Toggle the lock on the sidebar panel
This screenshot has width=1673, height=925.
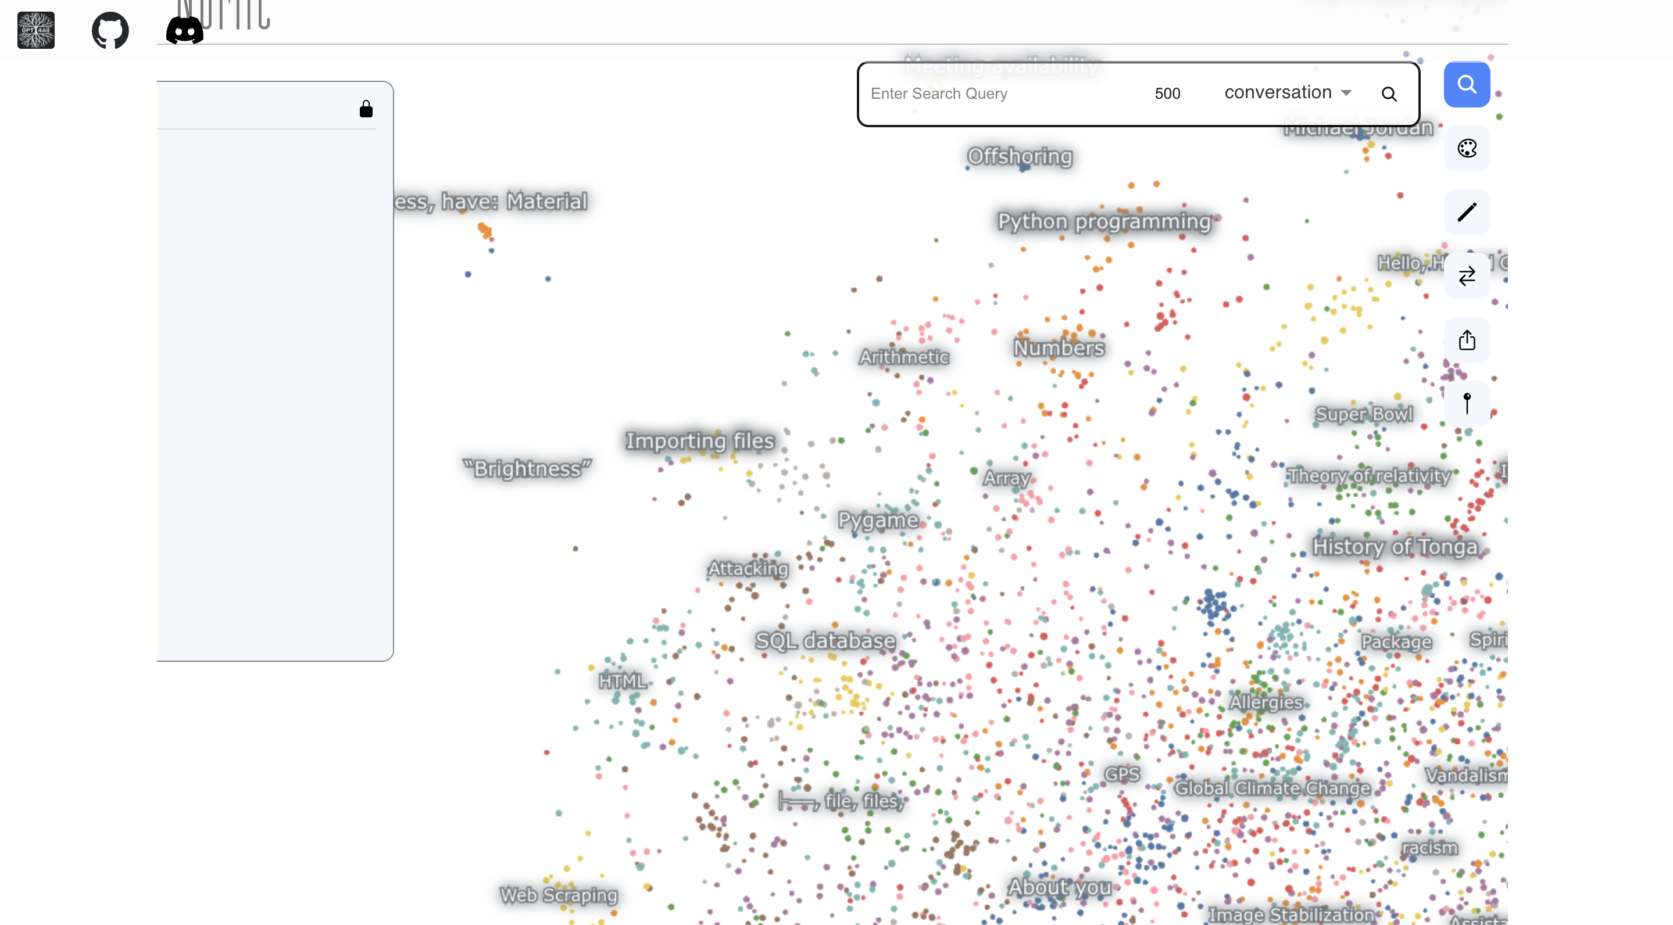click(366, 109)
